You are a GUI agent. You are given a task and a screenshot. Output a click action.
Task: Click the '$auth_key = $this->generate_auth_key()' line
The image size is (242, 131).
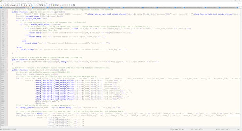coord(37,74)
